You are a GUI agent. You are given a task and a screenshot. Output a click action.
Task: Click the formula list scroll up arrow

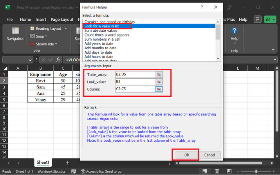click(218, 22)
